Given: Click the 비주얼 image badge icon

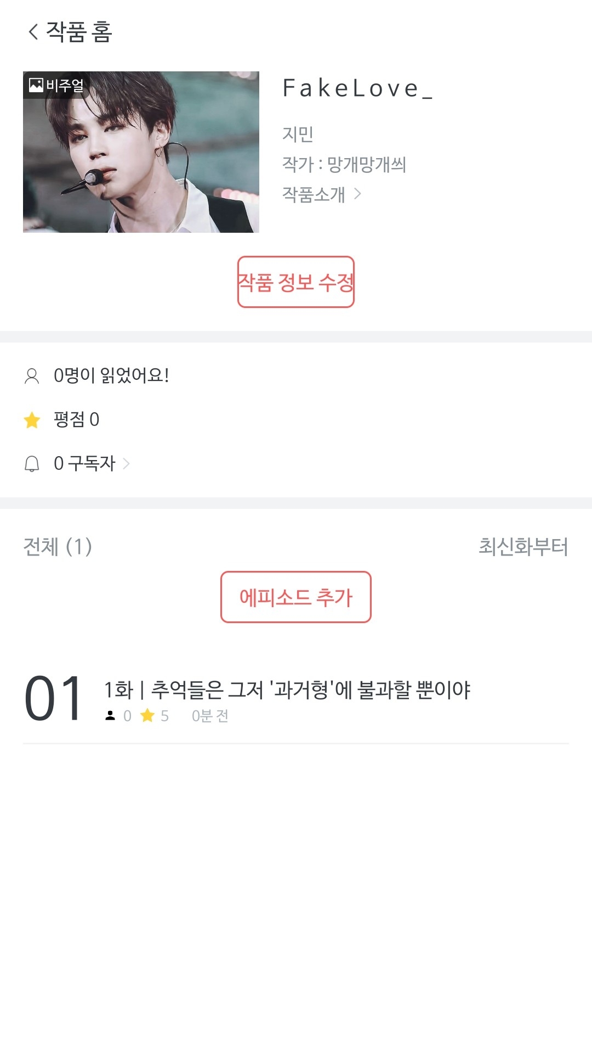Looking at the screenshot, I should point(36,85).
